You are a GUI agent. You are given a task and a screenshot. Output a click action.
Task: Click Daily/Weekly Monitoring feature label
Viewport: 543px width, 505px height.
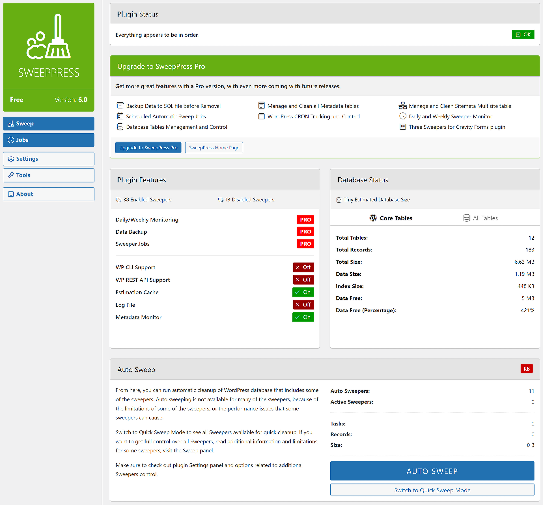[147, 220]
